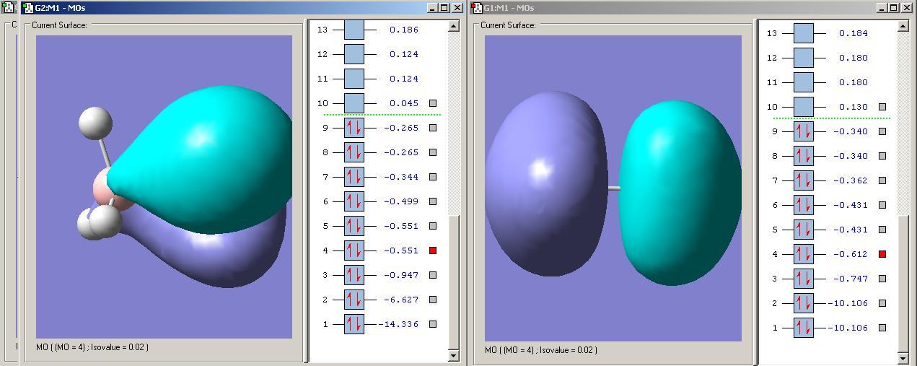This screenshot has width=917, height=366.
Task: Select occupied orbital 3 box in G1:M1
Action: coord(804,279)
